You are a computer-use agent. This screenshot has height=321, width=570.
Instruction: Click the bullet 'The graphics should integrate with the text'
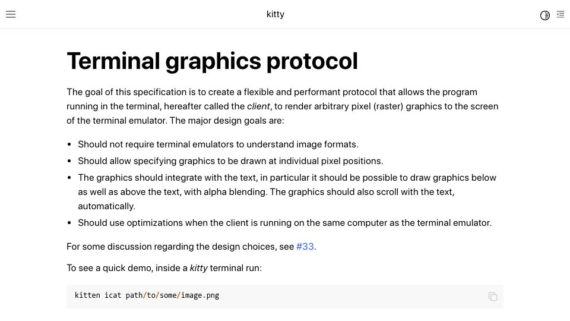tap(287, 192)
